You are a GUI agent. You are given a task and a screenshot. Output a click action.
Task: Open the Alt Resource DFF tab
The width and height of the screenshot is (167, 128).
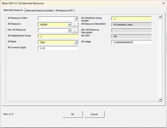64,10
